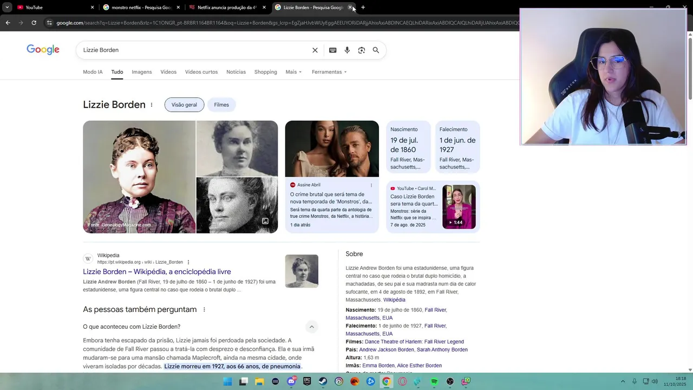Screen dimensions: 693x390
Task: Open a new browser tab with plus icon
Action: click(x=363, y=8)
